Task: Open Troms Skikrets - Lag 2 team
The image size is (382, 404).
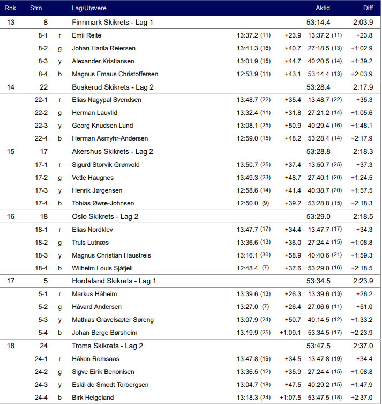Action: 107,346
